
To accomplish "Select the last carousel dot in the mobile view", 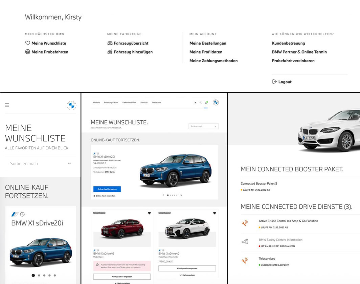I will (55, 275).
